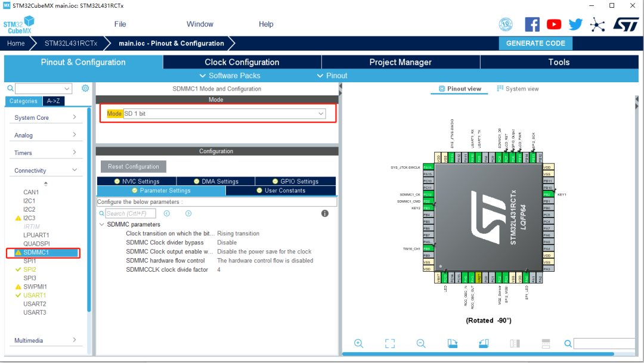This screenshot has height=363, width=644.
Task: Switch to Clock Configuration tab
Action: 242,62
